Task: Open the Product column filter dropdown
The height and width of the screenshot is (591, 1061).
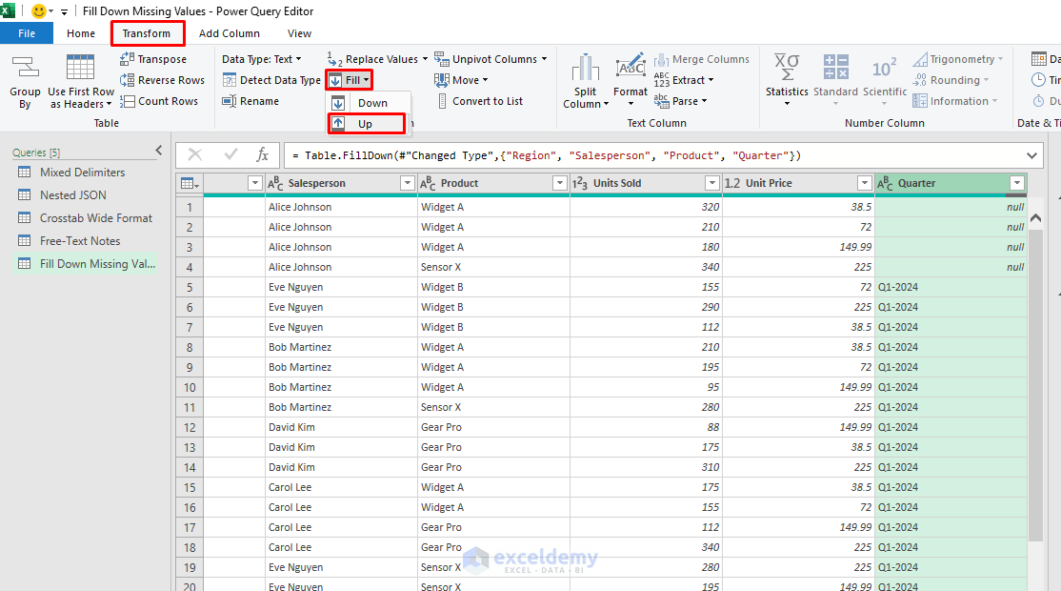Action: 560,183
